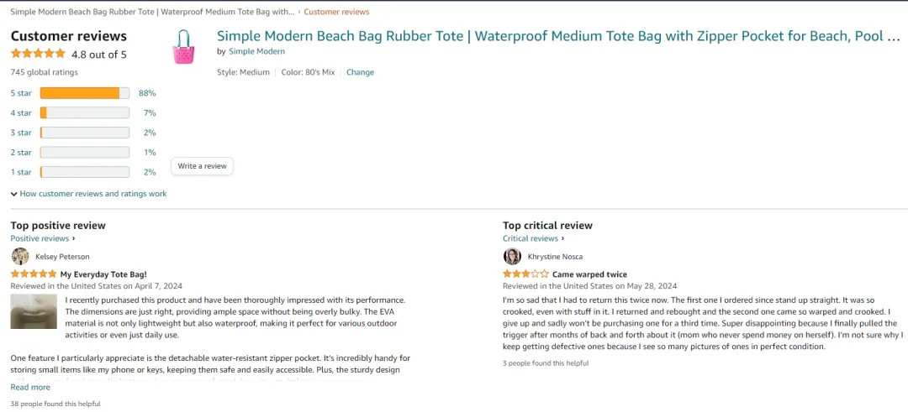Expand 'How customer reviews and ratings work'

[88, 194]
